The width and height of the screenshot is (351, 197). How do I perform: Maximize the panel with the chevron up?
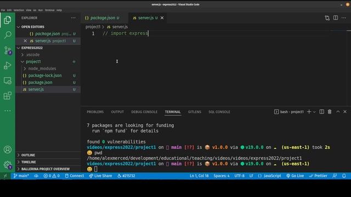click(338, 112)
